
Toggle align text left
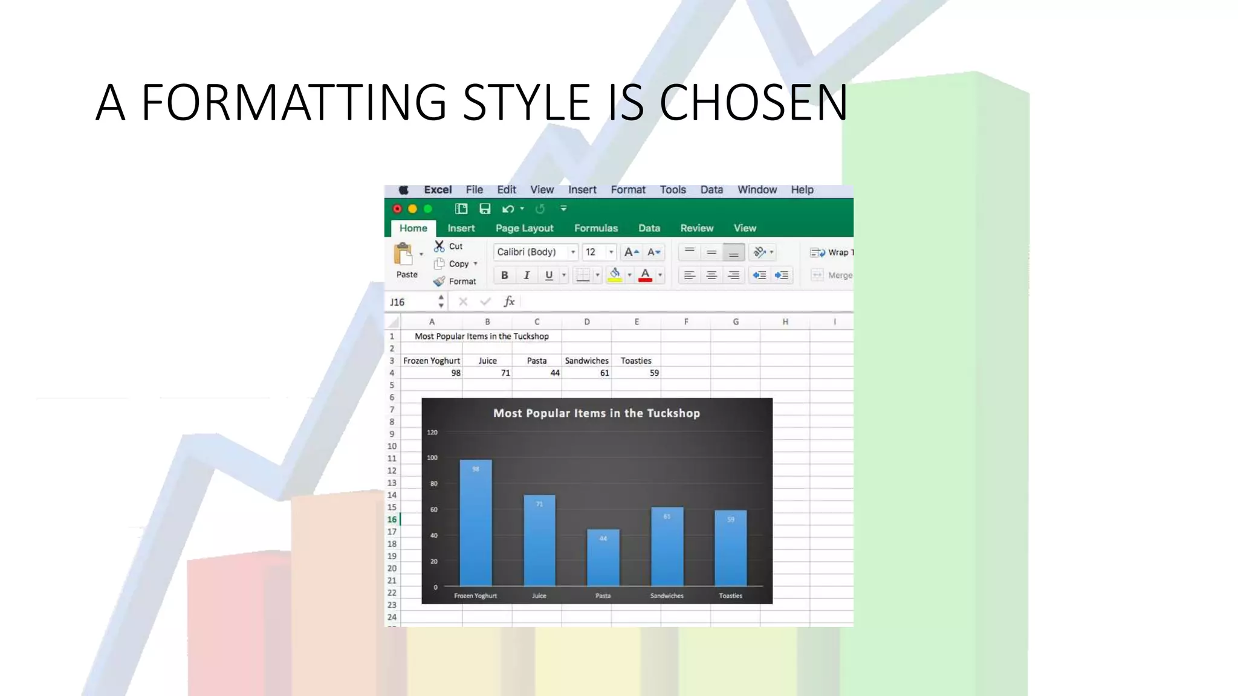689,275
